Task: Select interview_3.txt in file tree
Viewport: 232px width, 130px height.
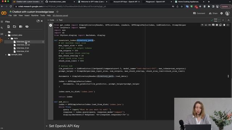Action: (23, 48)
